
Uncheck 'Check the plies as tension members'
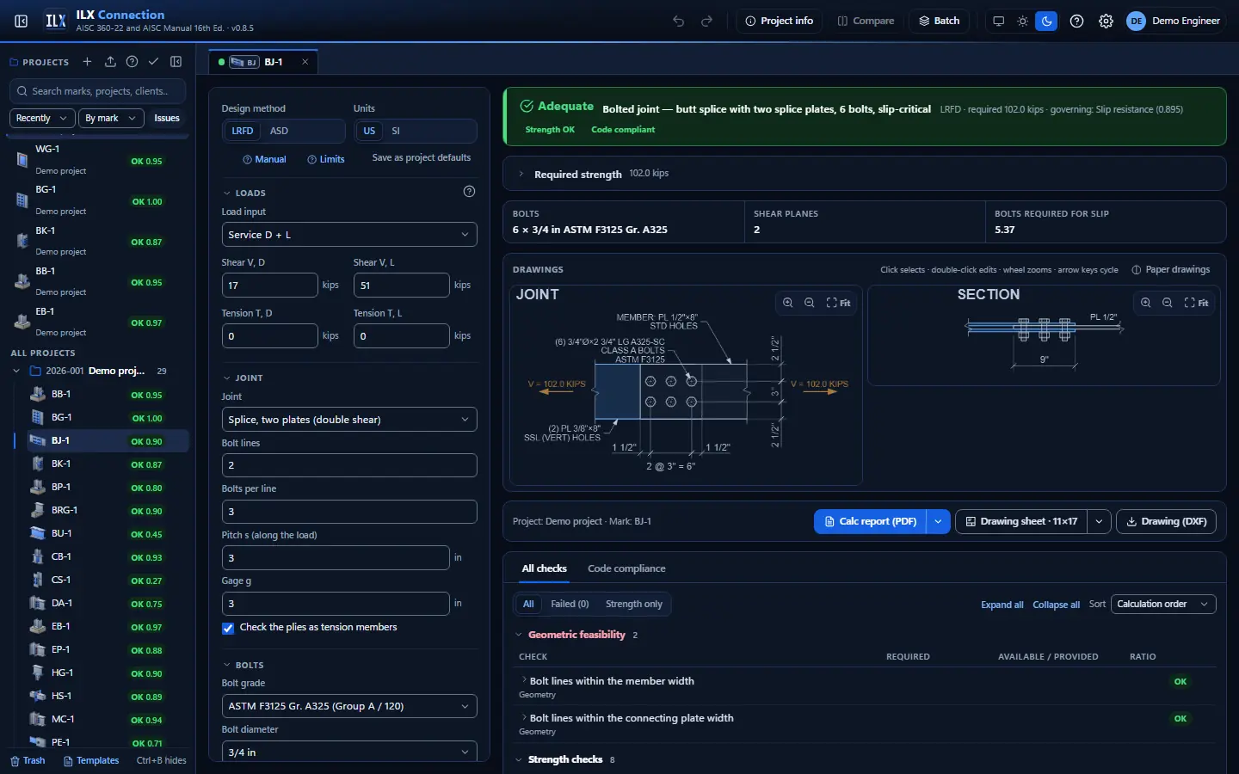click(x=228, y=628)
